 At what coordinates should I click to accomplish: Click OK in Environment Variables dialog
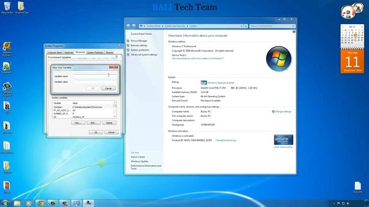coord(96,132)
